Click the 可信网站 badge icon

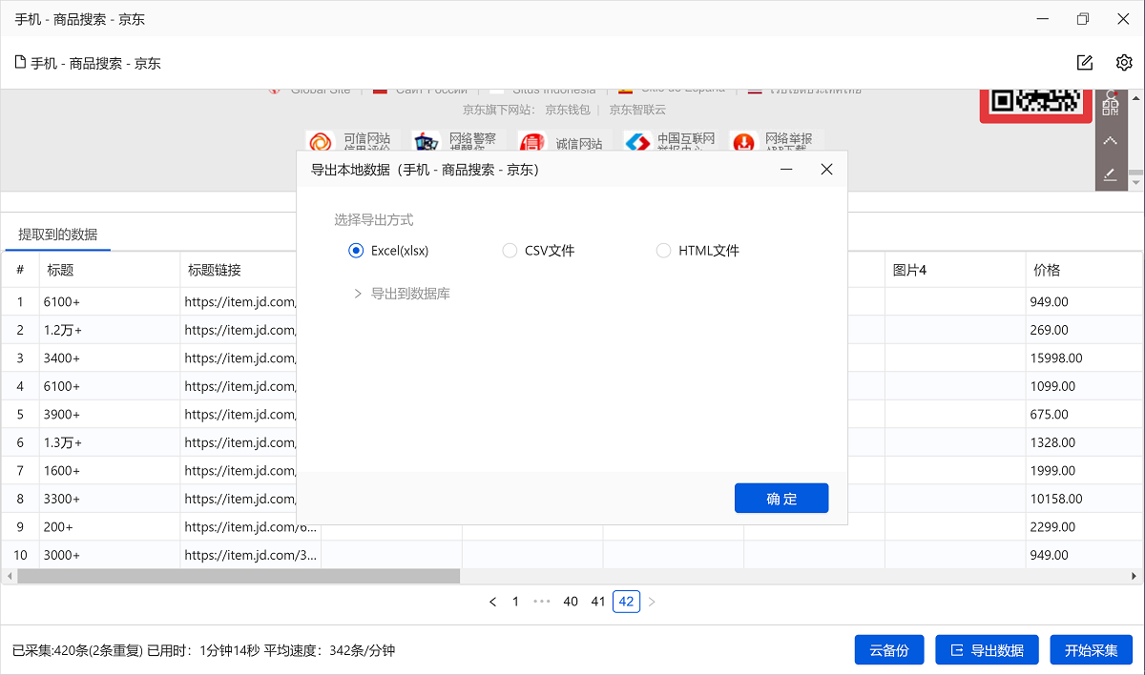(321, 144)
